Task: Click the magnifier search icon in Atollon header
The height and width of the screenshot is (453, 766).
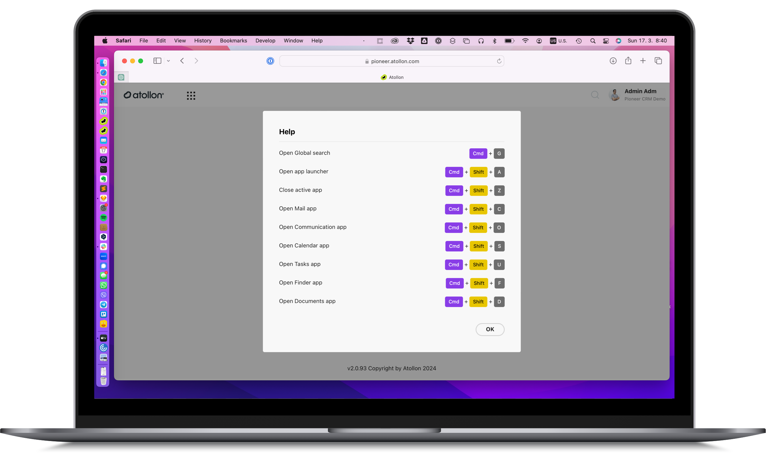Action: pos(595,95)
